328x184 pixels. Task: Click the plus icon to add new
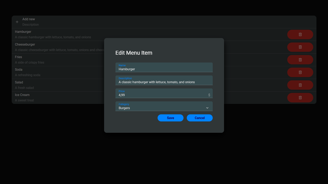pos(17,22)
